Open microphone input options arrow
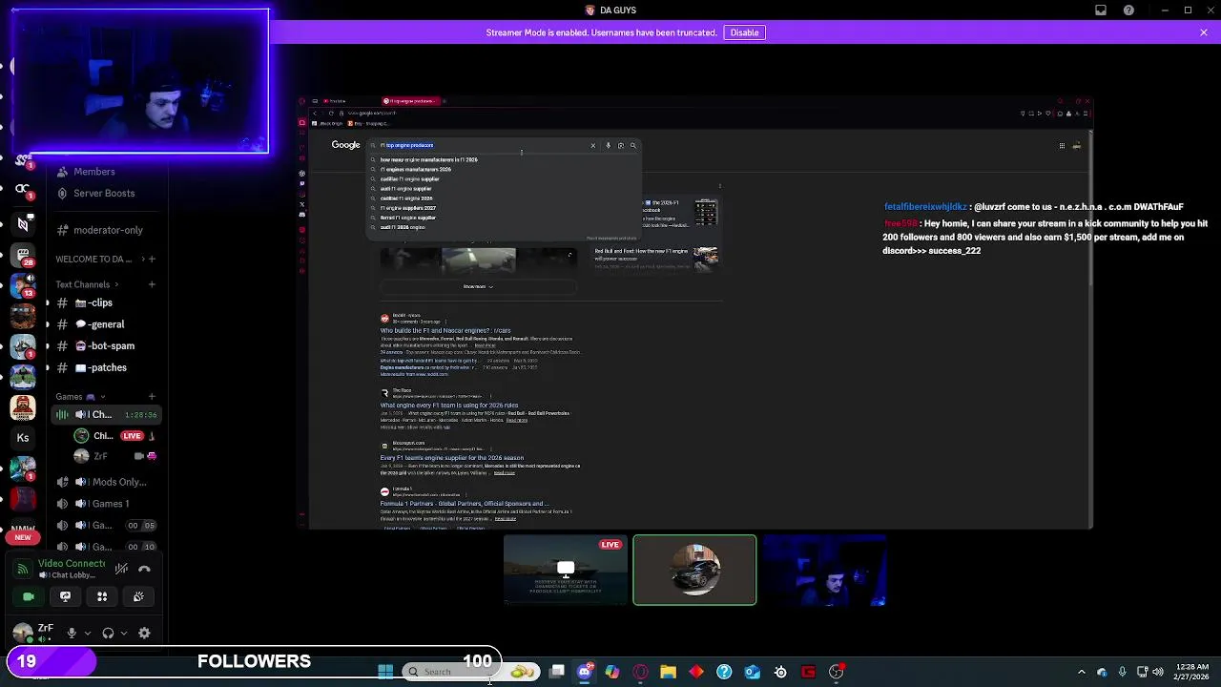 pyautogui.click(x=88, y=633)
